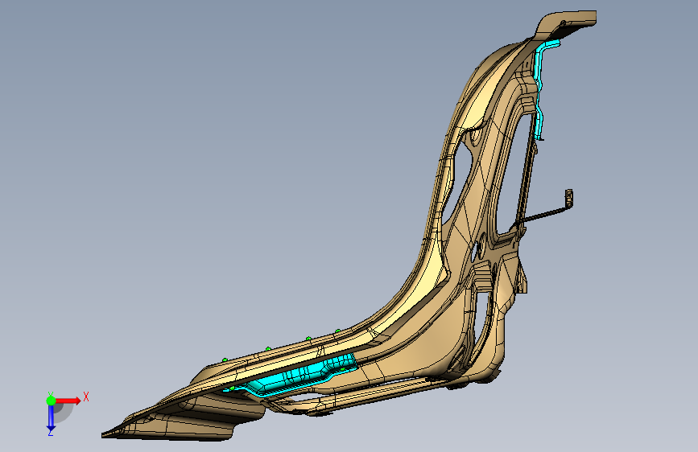This screenshot has height=452, width=698.
Task: Click the green Y axis ball at the triad origin
Action: pyautogui.click(x=51, y=401)
